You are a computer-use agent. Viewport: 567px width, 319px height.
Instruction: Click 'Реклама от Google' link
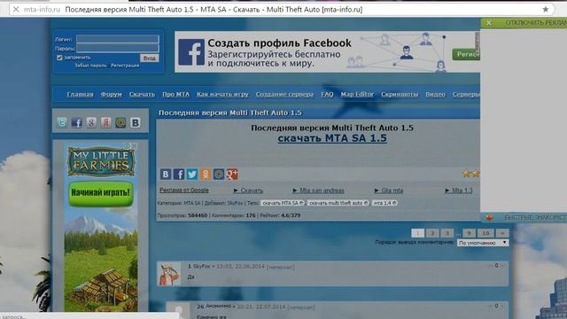[184, 191]
